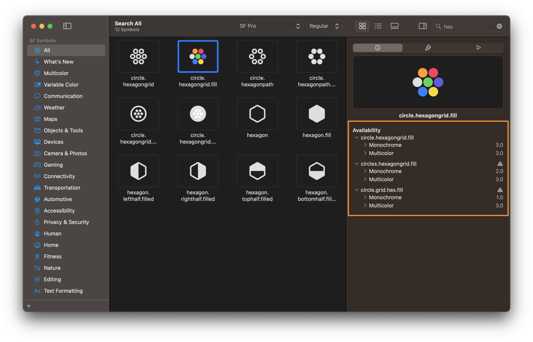Switch to gallery view in the toolbar
Image resolution: width=533 pixels, height=342 pixels.
pyautogui.click(x=394, y=26)
